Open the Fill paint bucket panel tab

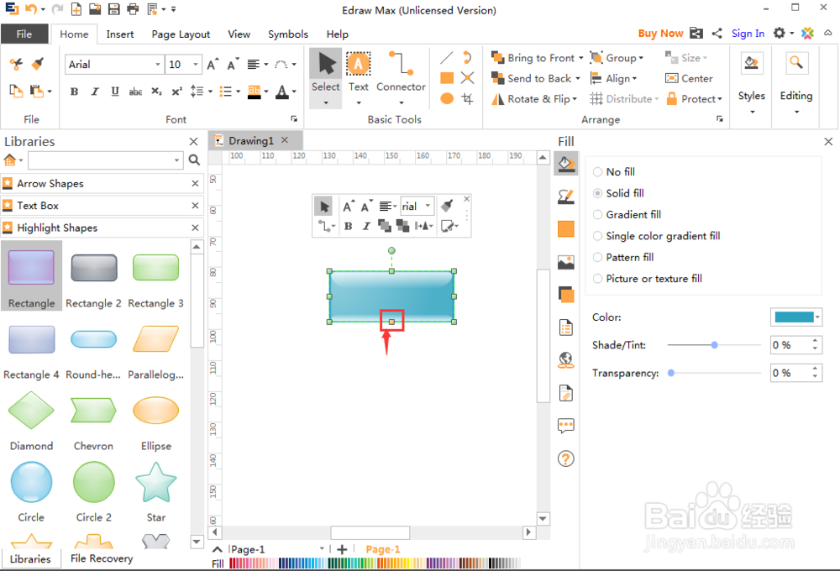pyautogui.click(x=565, y=164)
